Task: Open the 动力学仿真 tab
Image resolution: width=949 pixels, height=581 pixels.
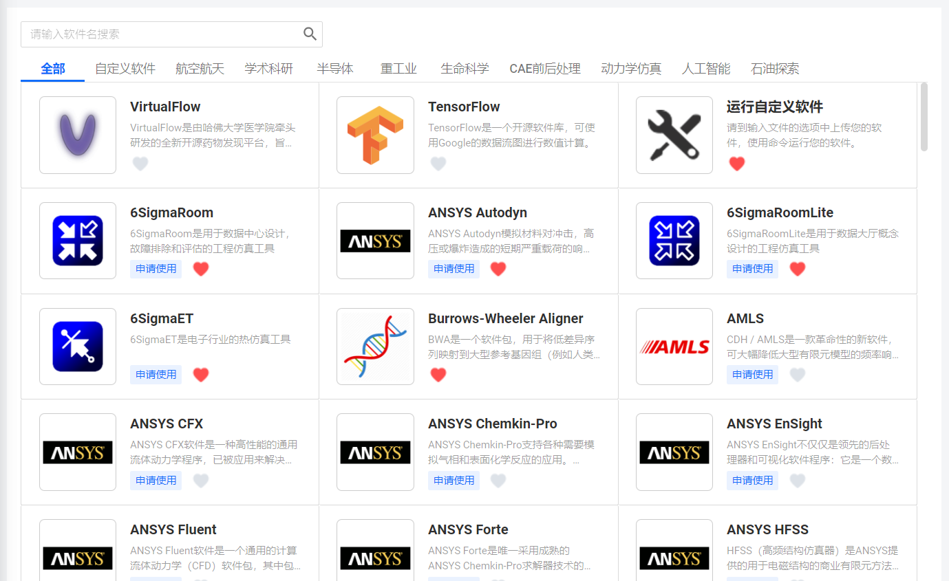Action: (631, 69)
